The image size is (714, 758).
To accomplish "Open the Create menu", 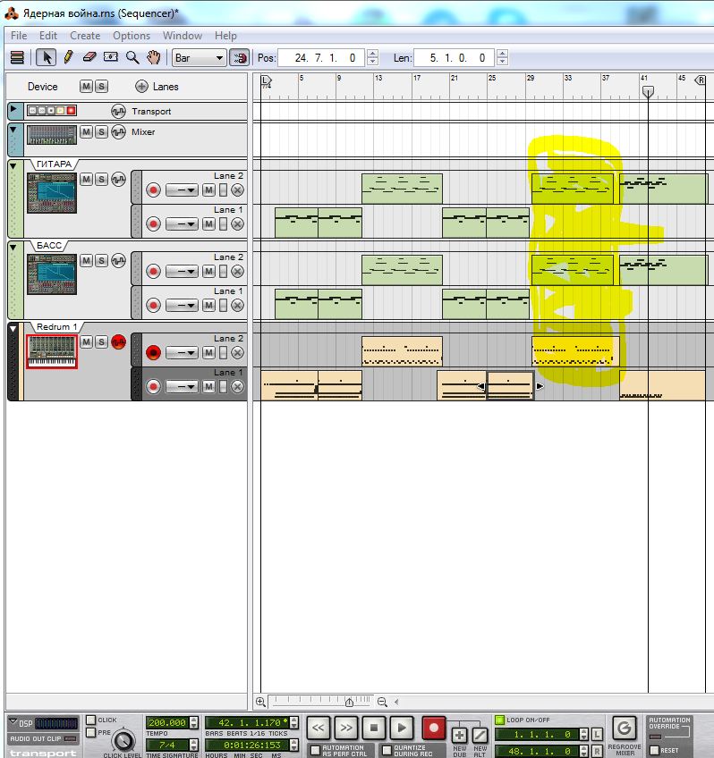I will [x=85, y=36].
